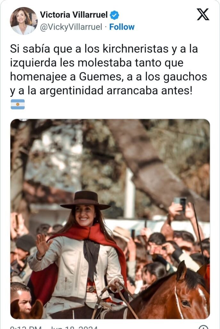Click the word 'argentinidad' in the tweet

click(x=71, y=91)
